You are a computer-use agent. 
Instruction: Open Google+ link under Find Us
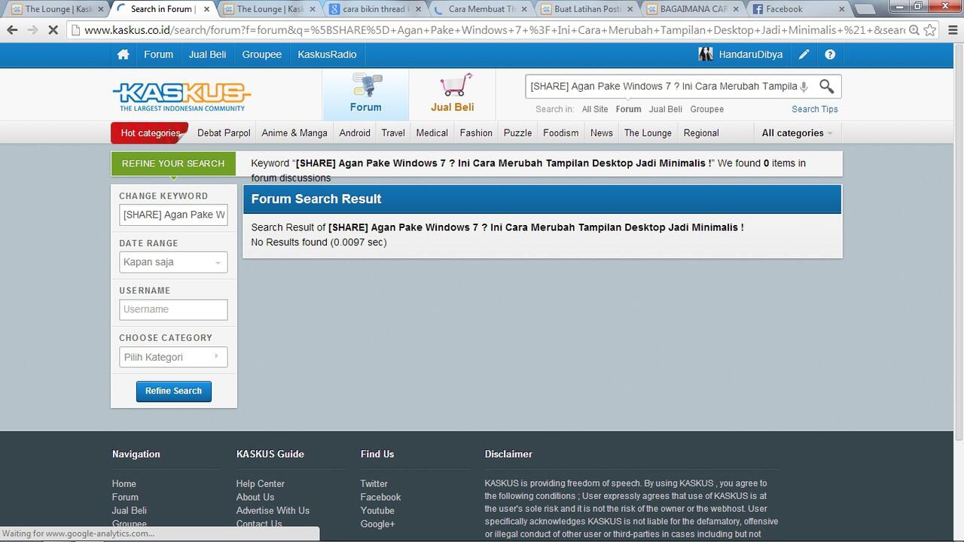[377, 524]
